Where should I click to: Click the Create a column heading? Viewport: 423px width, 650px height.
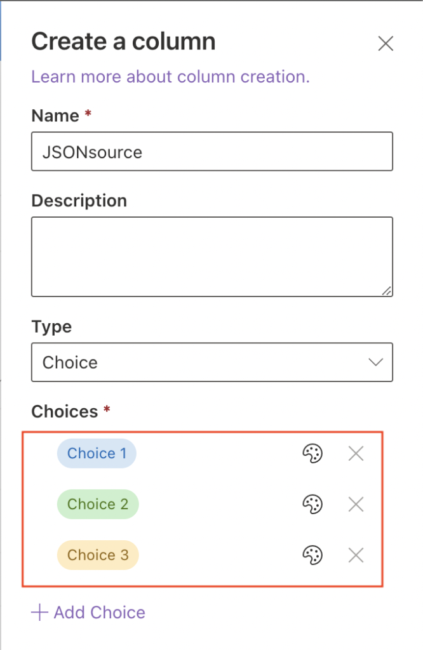124,41
